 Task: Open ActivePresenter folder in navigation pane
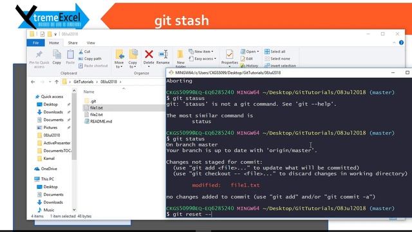click(x=57, y=143)
